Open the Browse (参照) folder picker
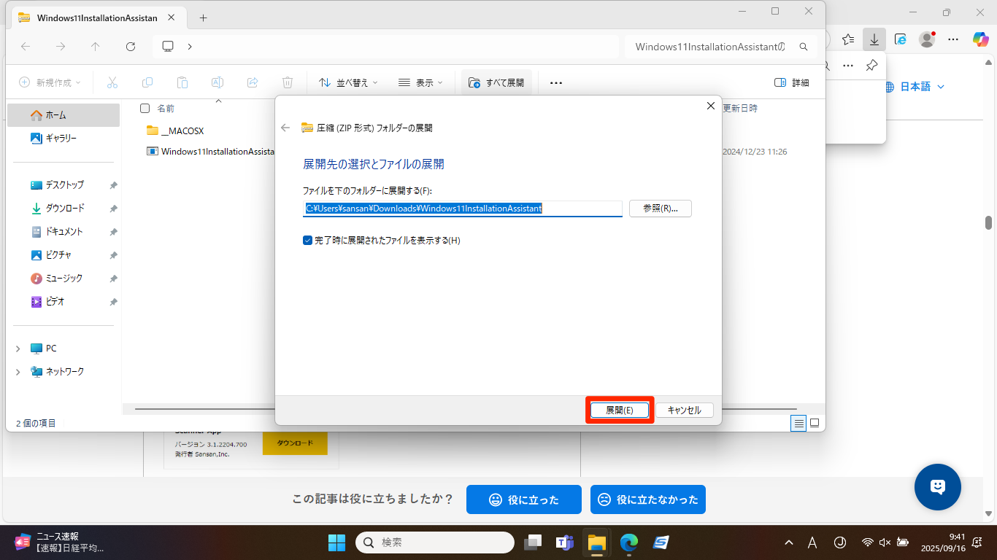The image size is (997, 560). point(660,209)
